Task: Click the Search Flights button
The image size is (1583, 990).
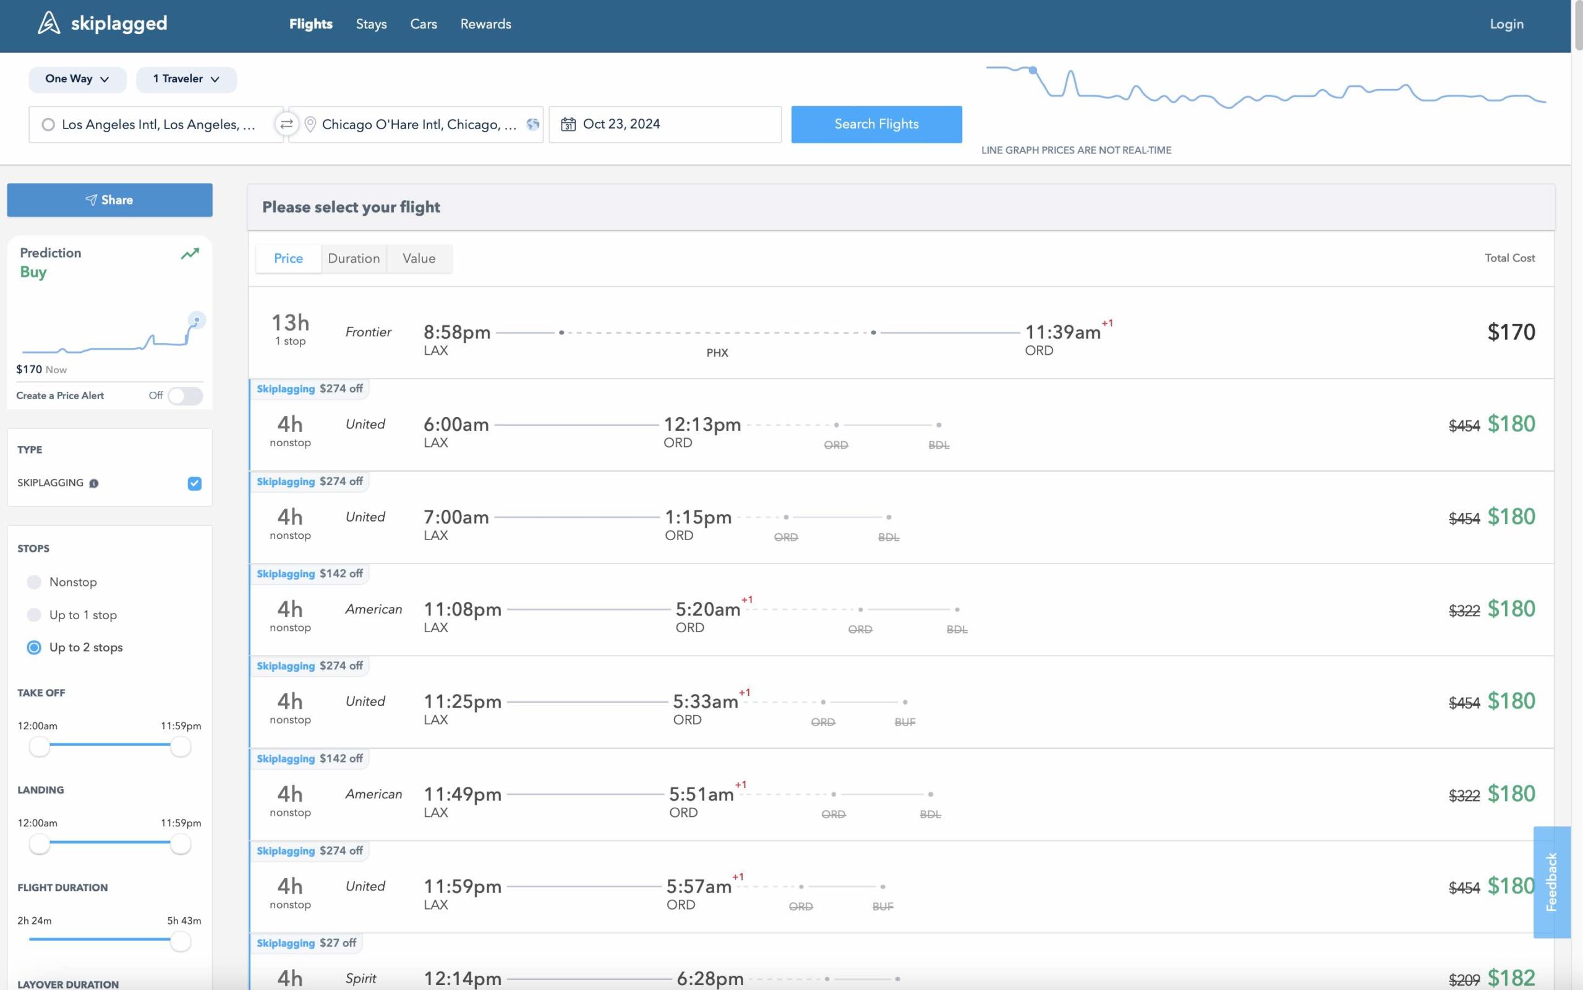Action: 877,124
